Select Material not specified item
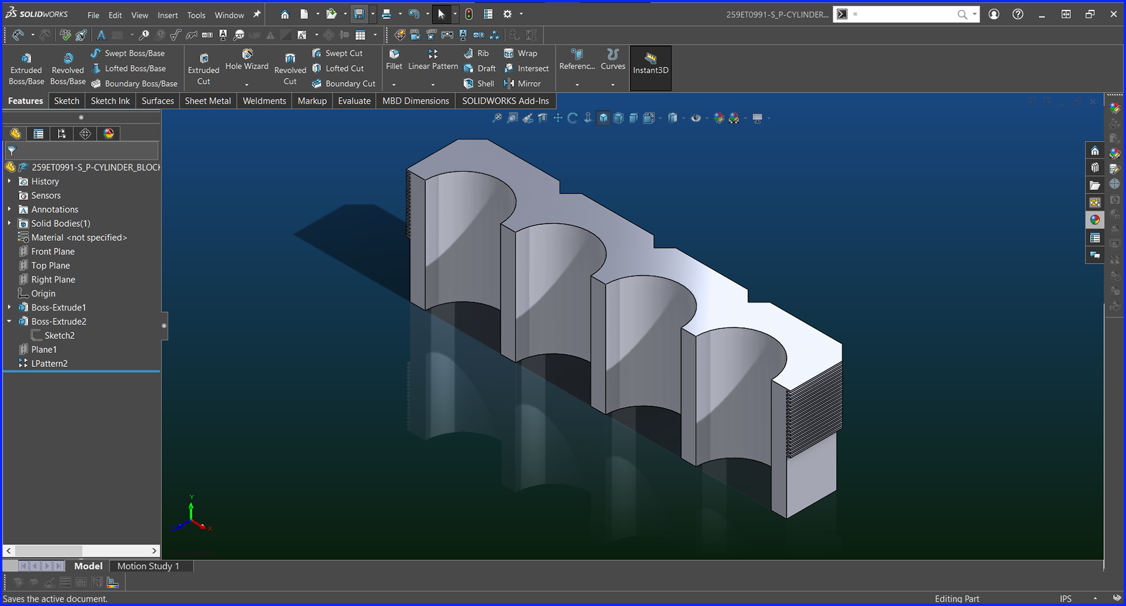 79,237
